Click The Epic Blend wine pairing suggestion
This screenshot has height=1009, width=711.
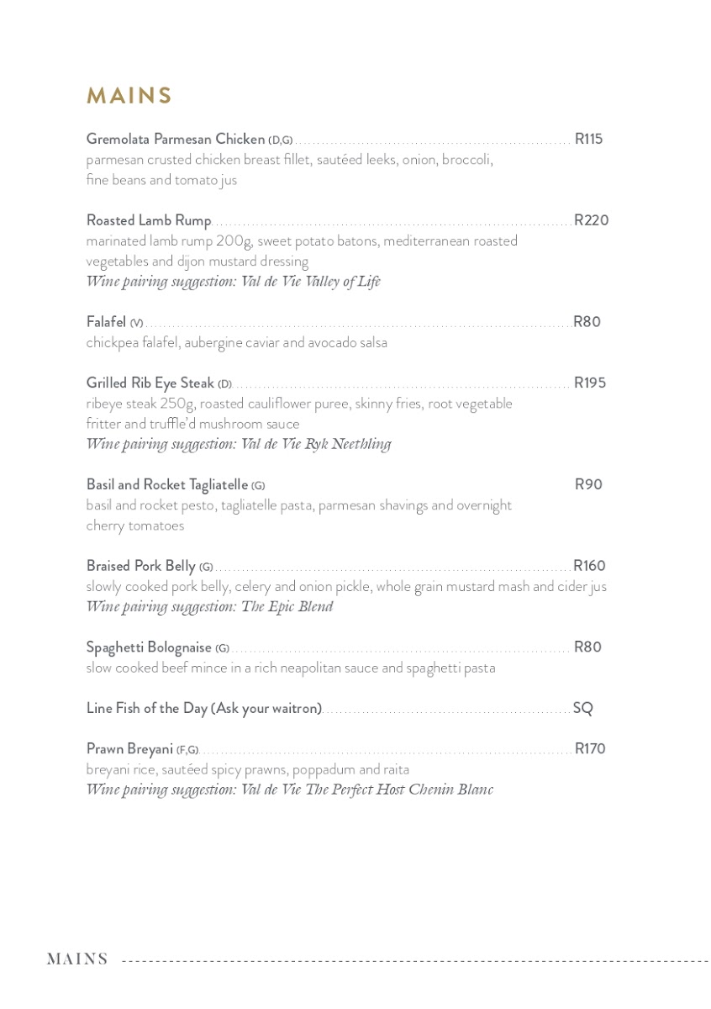[210, 607]
